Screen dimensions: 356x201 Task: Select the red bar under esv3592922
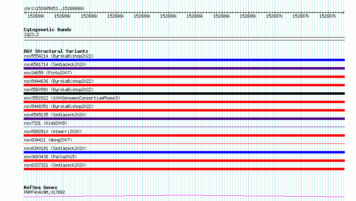coord(184,102)
